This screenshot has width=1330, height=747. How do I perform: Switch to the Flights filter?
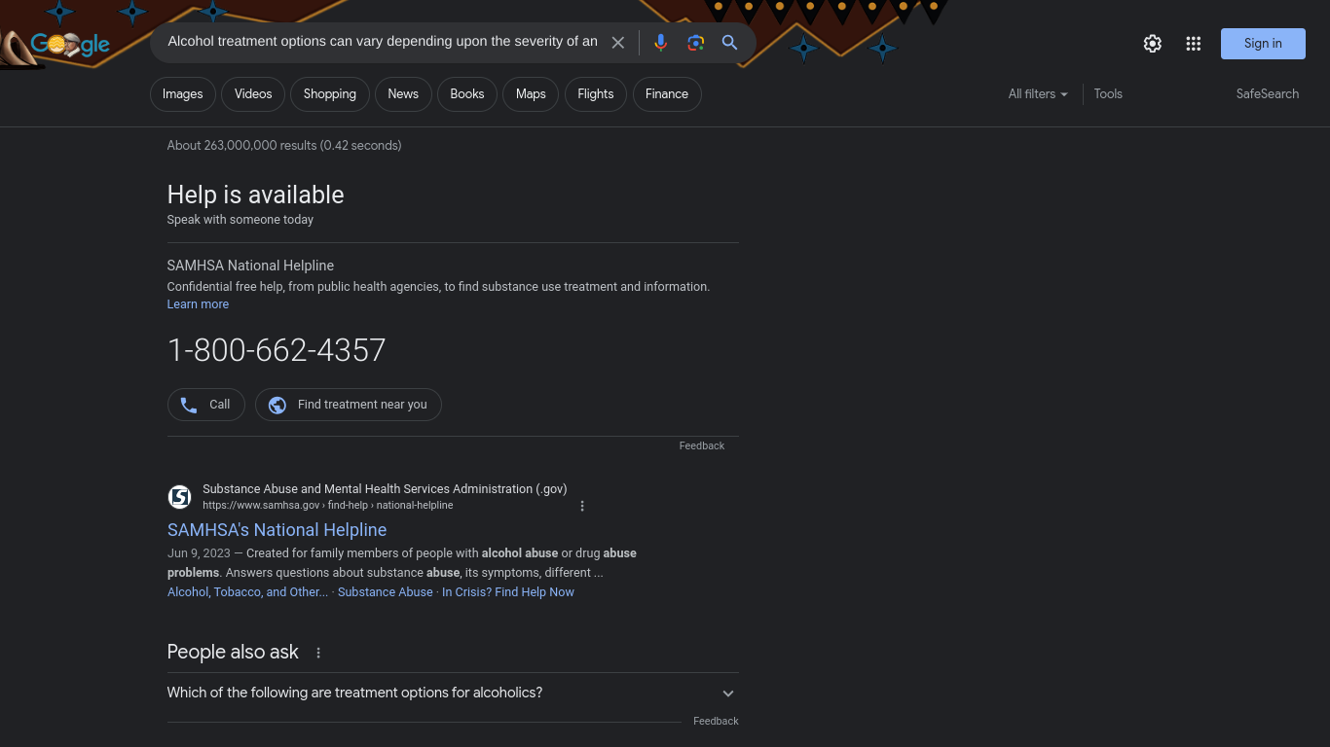tap(596, 94)
